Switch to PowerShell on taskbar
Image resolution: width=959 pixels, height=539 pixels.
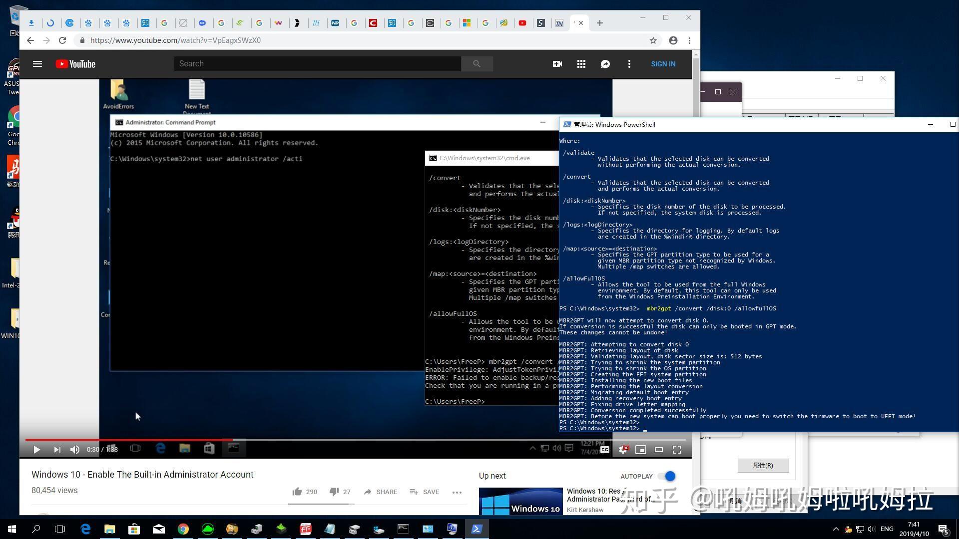(x=477, y=529)
